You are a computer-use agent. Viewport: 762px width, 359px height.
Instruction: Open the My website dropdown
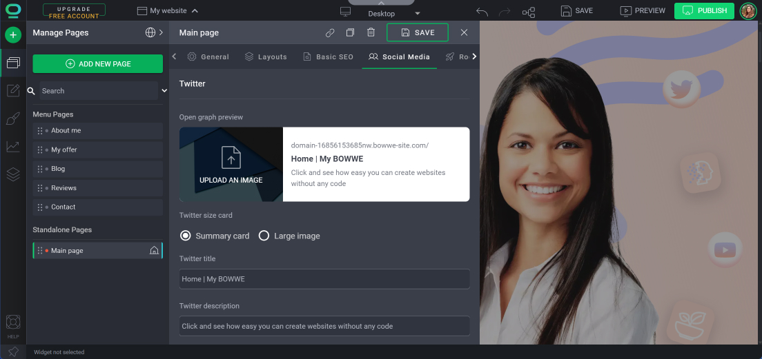tap(168, 10)
